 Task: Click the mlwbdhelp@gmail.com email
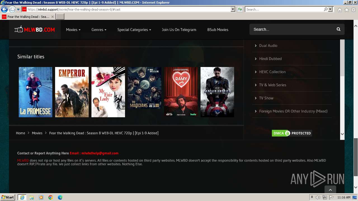[x=100, y=153]
